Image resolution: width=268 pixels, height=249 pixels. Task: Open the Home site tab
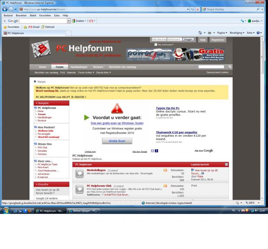pos(42,67)
